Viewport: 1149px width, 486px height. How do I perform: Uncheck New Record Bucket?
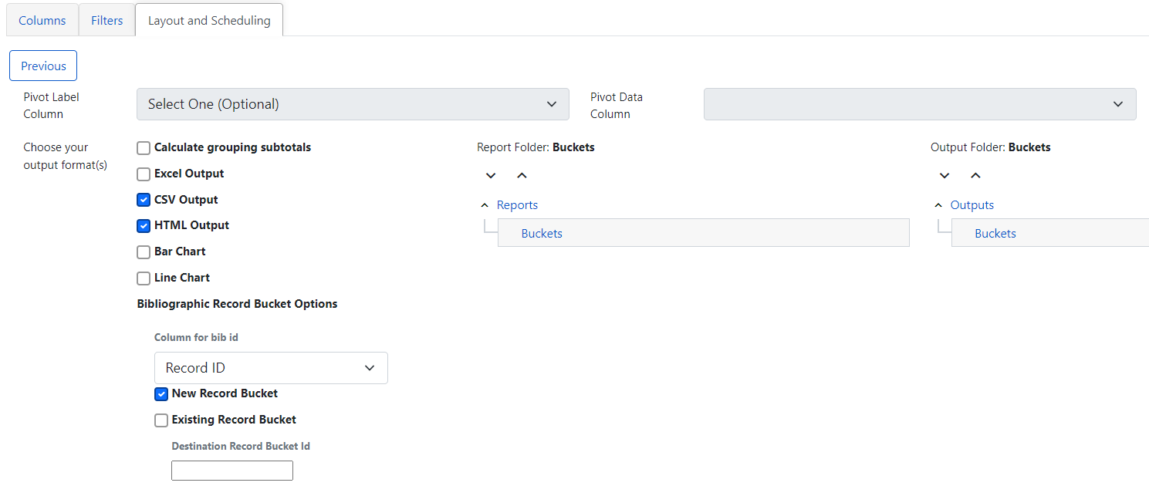(161, 393)
